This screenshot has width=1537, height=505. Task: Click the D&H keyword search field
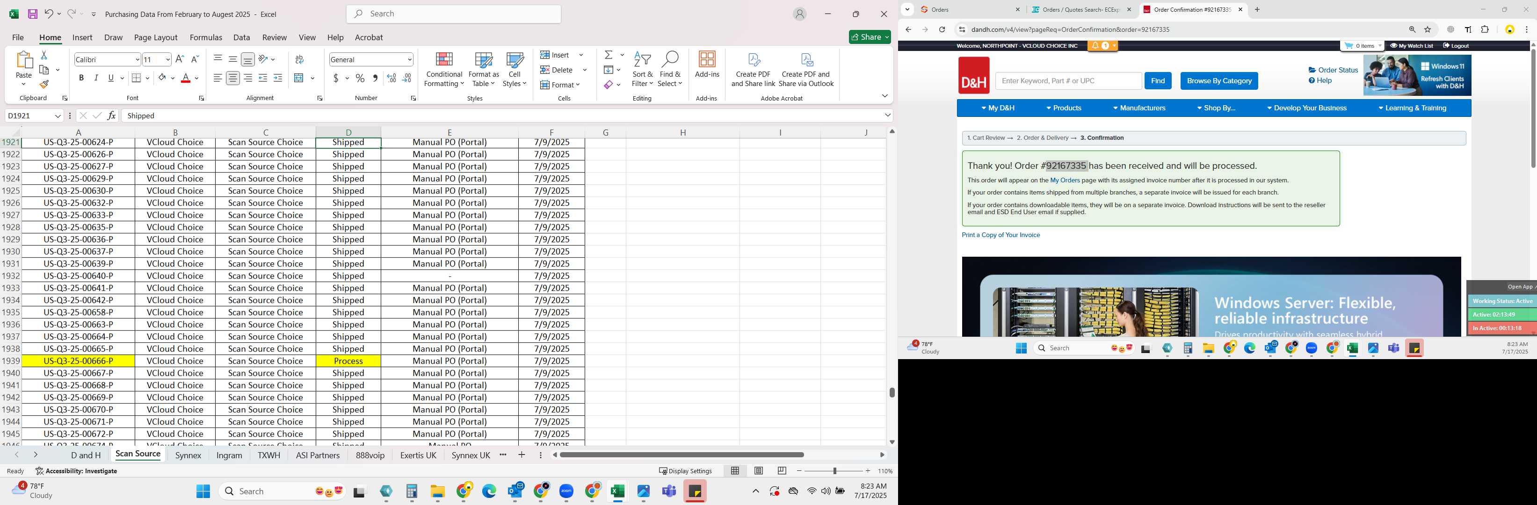tap(1068, 80)
